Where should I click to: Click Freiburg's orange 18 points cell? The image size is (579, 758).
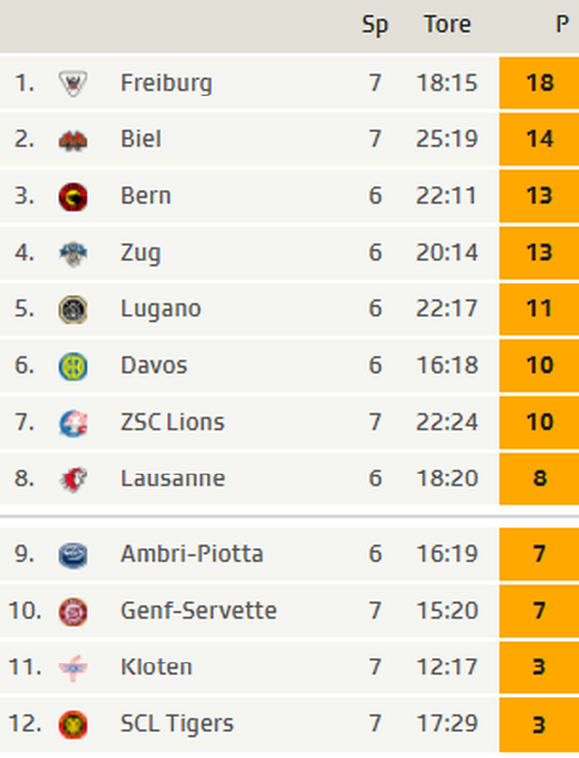(x=539, y=83)
